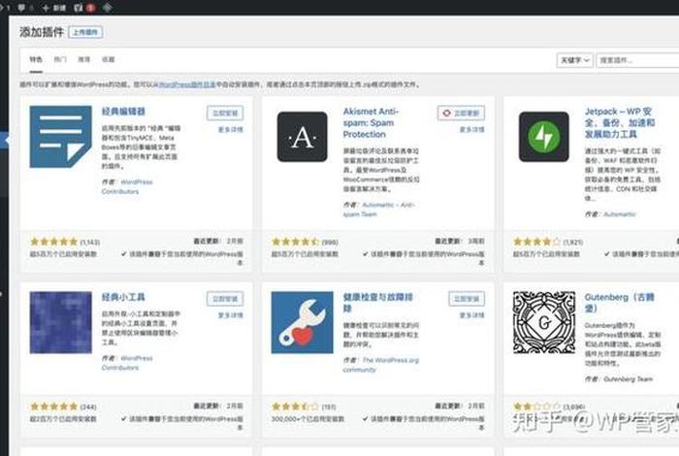Open the 健康检查与故障排除 title link

click(x=378, y=303)
